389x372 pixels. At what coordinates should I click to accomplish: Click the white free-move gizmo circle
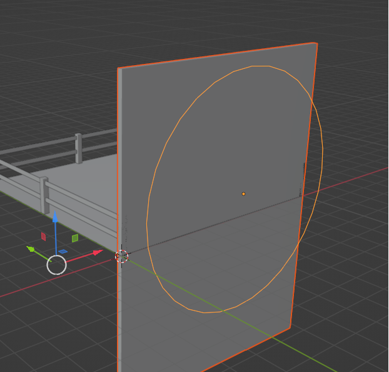[x=56, y=265]
